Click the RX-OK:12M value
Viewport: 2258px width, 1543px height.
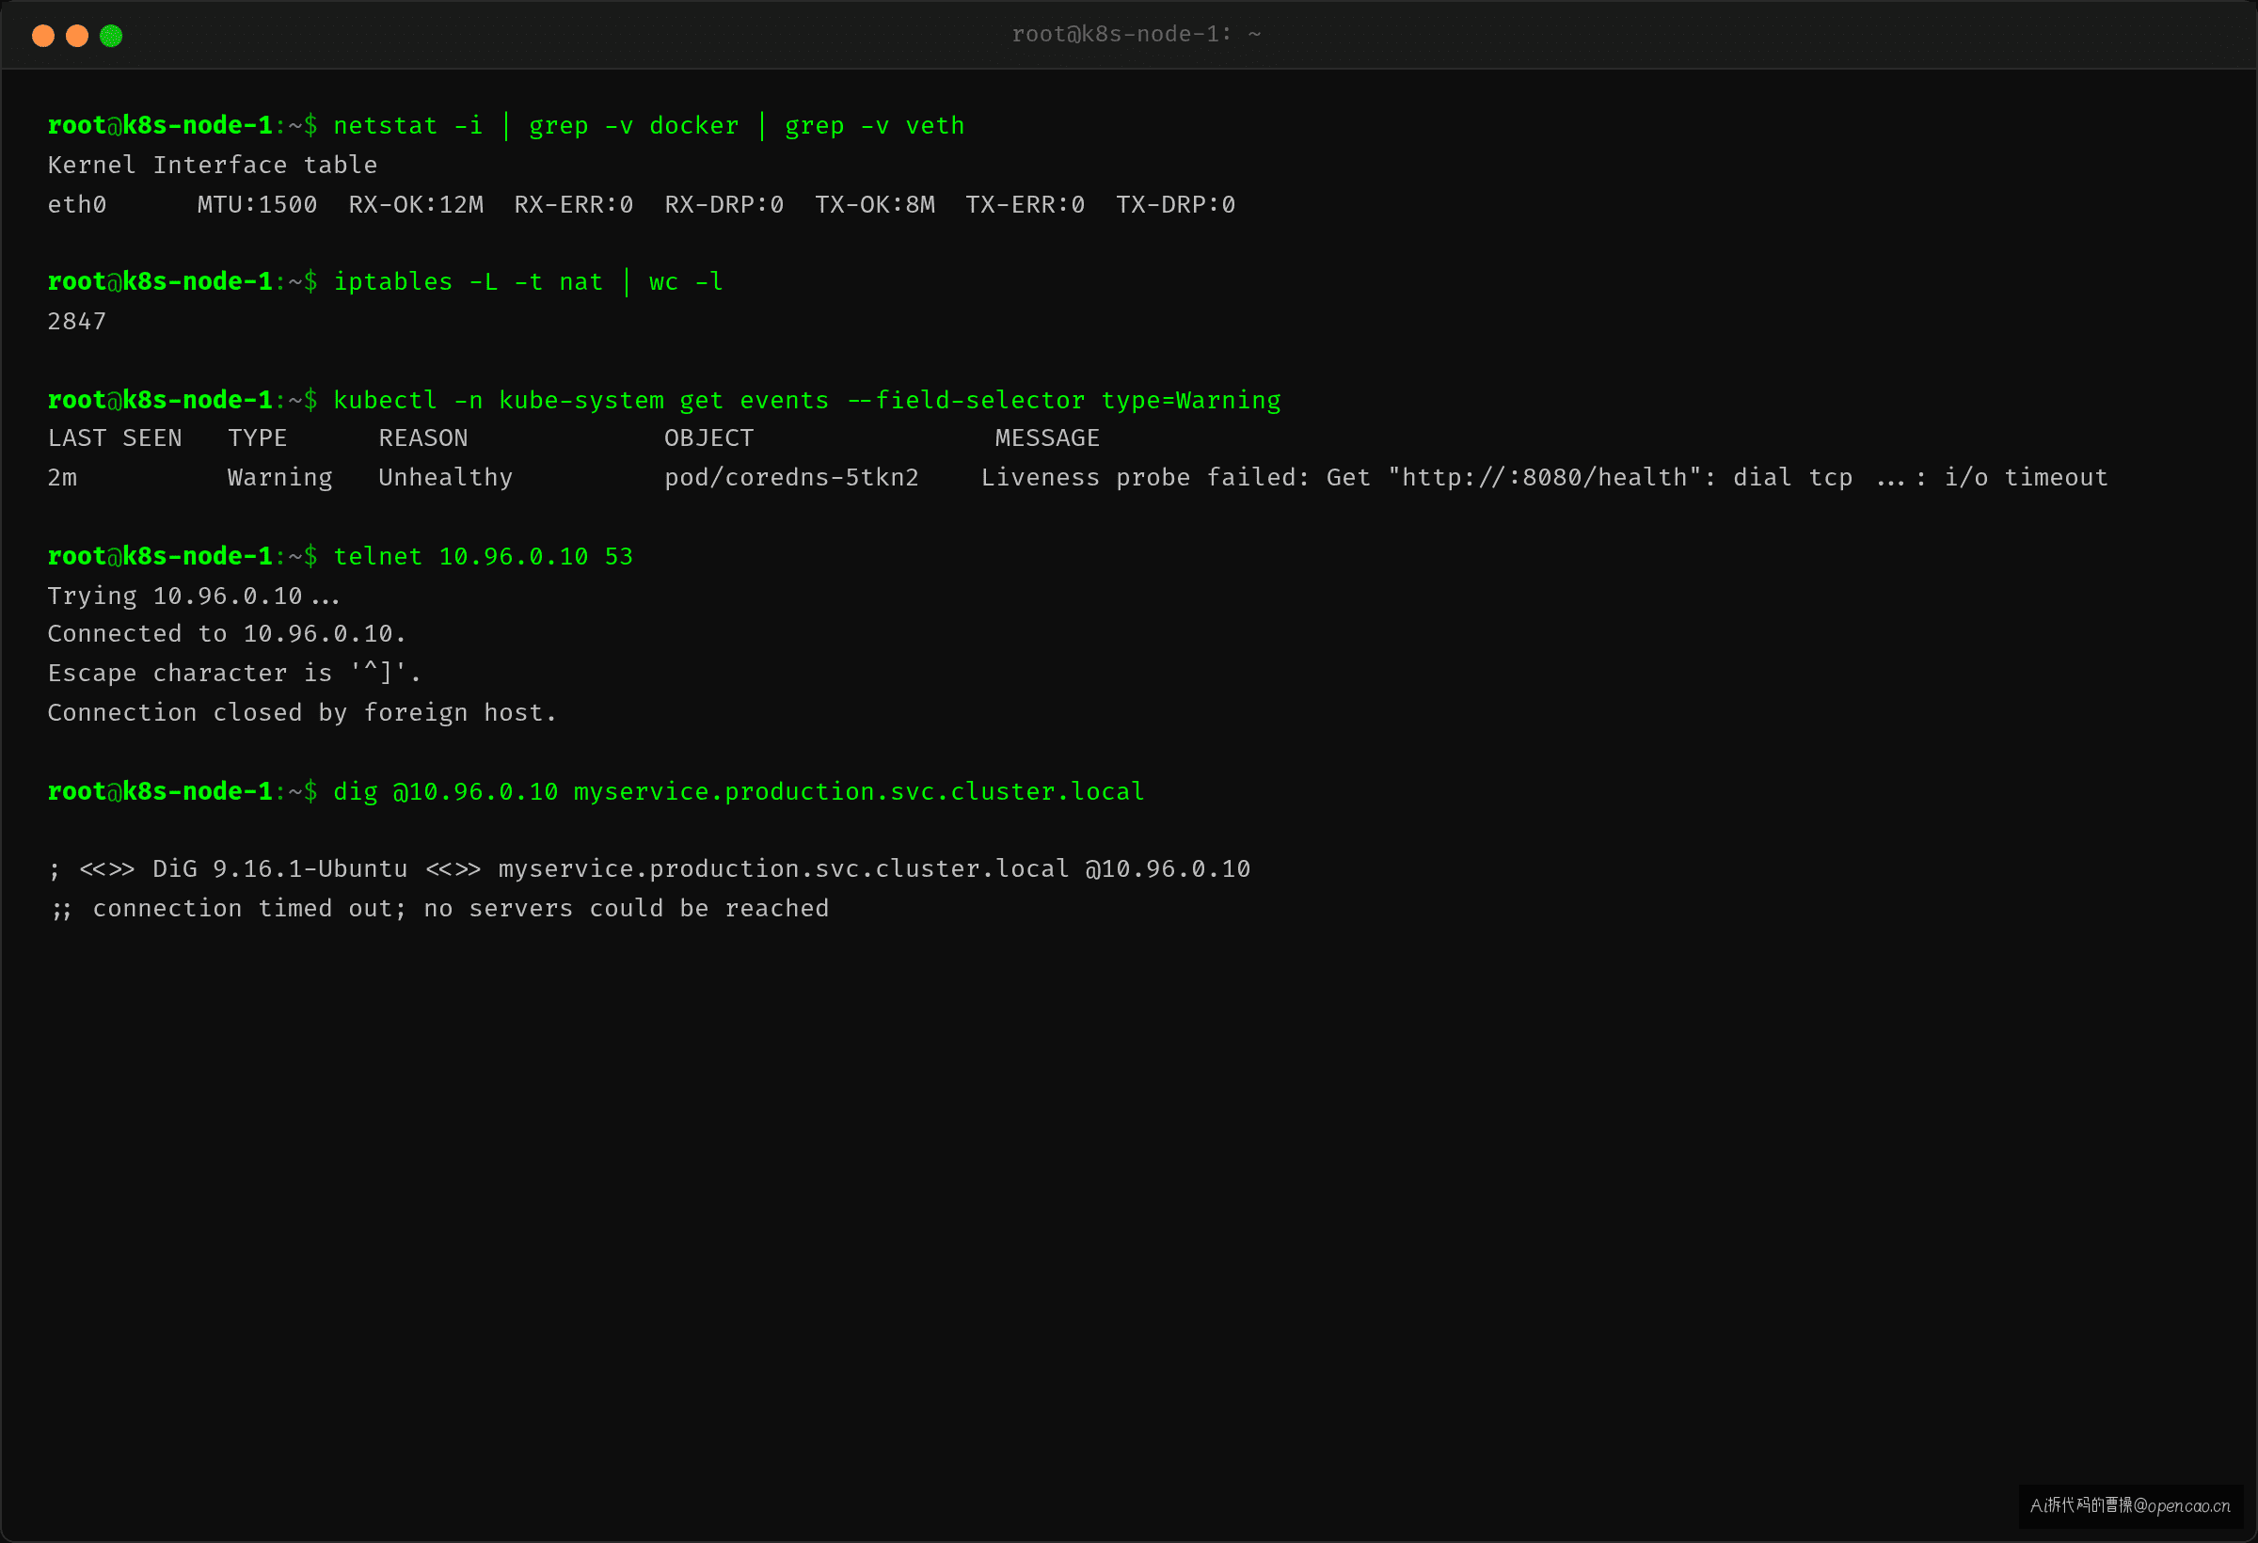(416, 204)
